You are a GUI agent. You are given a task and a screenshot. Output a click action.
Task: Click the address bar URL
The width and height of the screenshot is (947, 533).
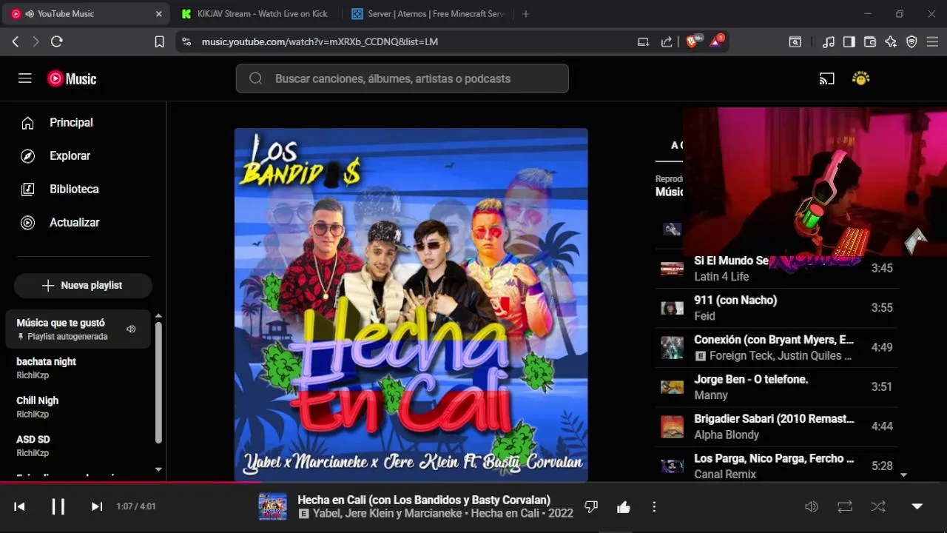tap(320, 41)
